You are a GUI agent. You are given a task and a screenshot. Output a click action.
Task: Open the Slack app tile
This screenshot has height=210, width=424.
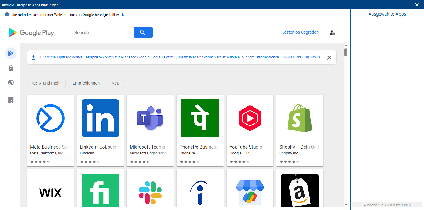(x=150, y=190)
